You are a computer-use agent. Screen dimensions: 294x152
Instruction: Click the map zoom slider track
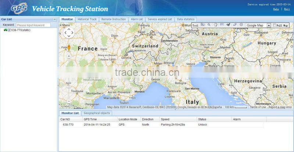pyautogui.click(x=69, y=78)
